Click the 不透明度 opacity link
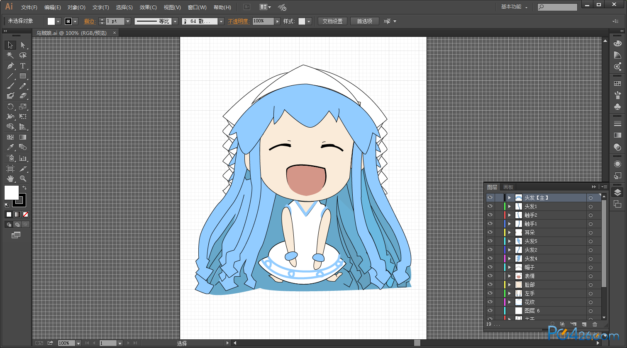Screen dimensions: 627x348 coord(238,21)
